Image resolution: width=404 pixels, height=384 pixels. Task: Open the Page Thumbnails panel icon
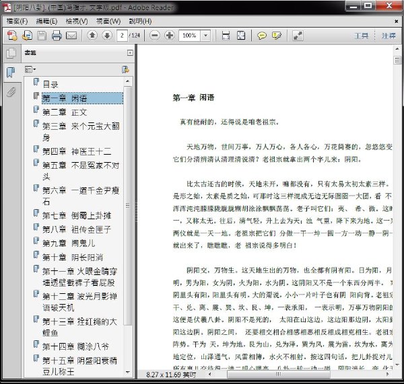click(x=11, y=53)
